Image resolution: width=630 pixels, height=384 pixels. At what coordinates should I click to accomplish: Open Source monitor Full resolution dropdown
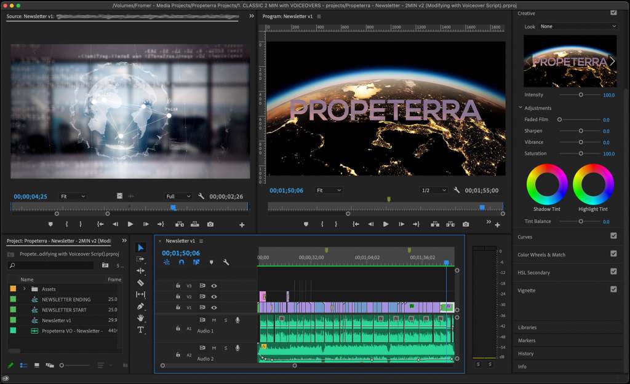coord(178,196)
